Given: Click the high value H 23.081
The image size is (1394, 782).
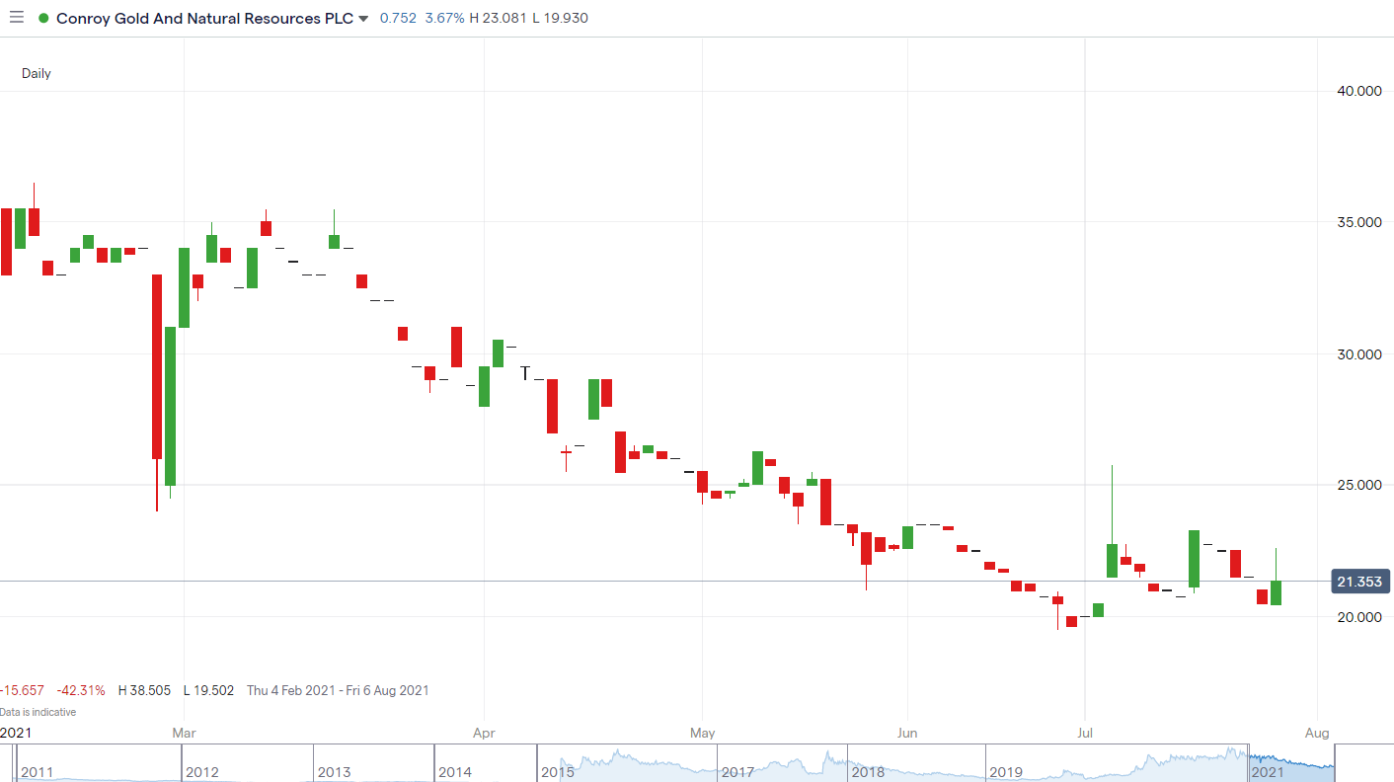Looking at the screenshot, I should (x=496, y=18).
